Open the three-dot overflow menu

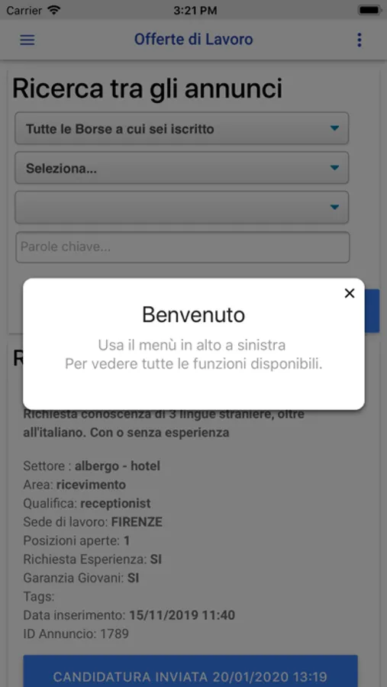click(360, 40)
